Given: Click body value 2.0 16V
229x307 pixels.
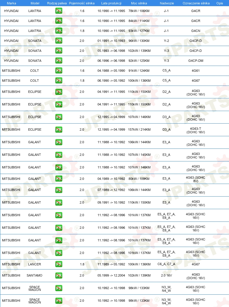Looking at the screenshot, I should (x=166, y=275).
